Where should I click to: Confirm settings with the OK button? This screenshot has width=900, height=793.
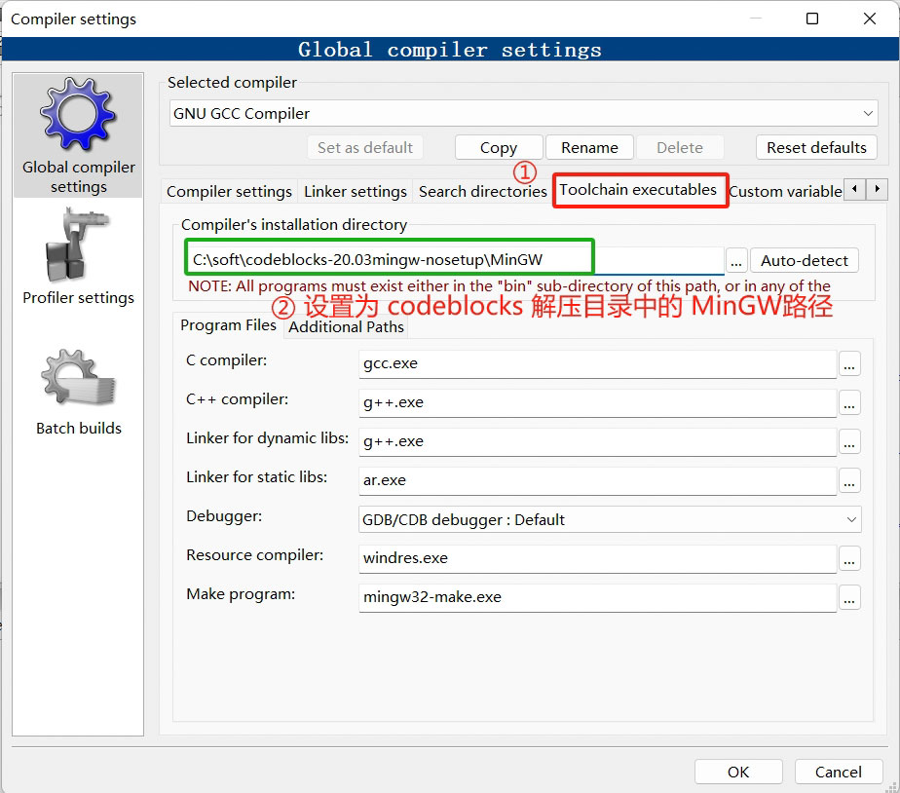coord(738,772)
